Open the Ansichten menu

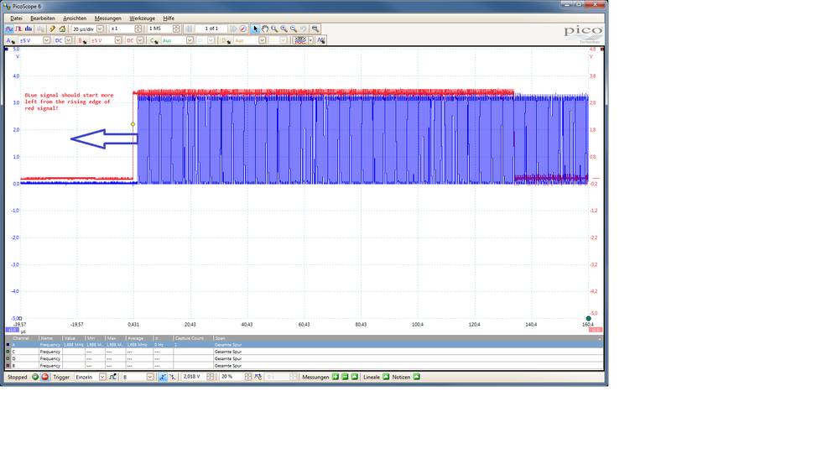pyautogui.click(x=75, y=18)
